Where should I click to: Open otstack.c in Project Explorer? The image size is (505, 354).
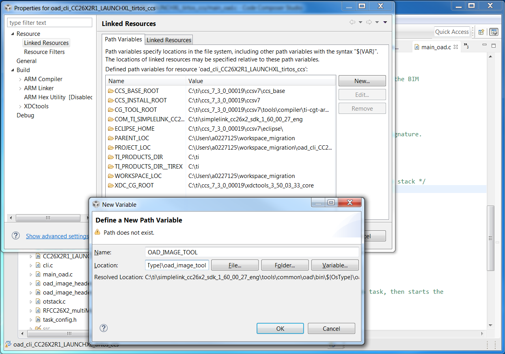tap(54, 302)
